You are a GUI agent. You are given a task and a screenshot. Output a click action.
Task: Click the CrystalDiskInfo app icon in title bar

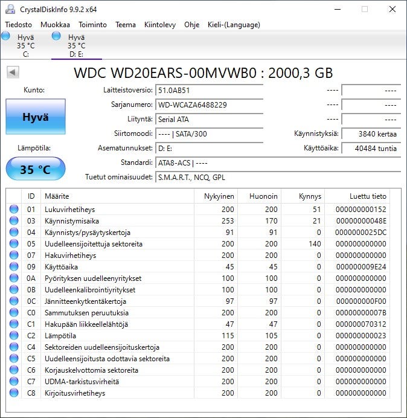(x=10, y=9)
